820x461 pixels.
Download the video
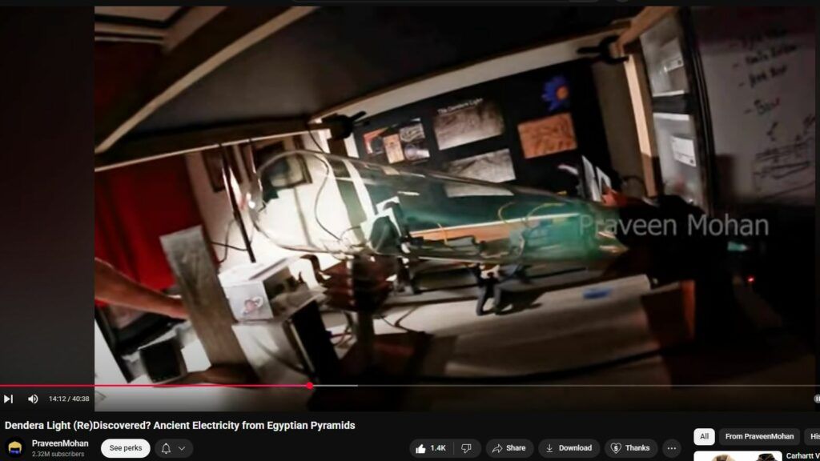569,448
